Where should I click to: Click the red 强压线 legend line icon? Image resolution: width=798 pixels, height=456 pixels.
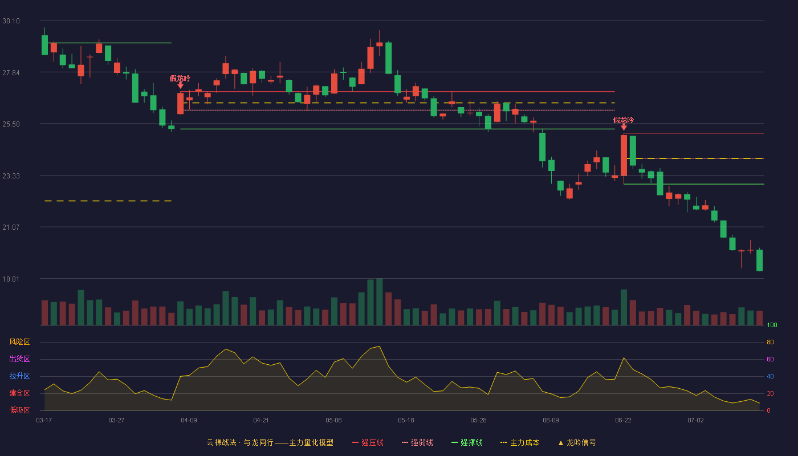tap(355, 443)
